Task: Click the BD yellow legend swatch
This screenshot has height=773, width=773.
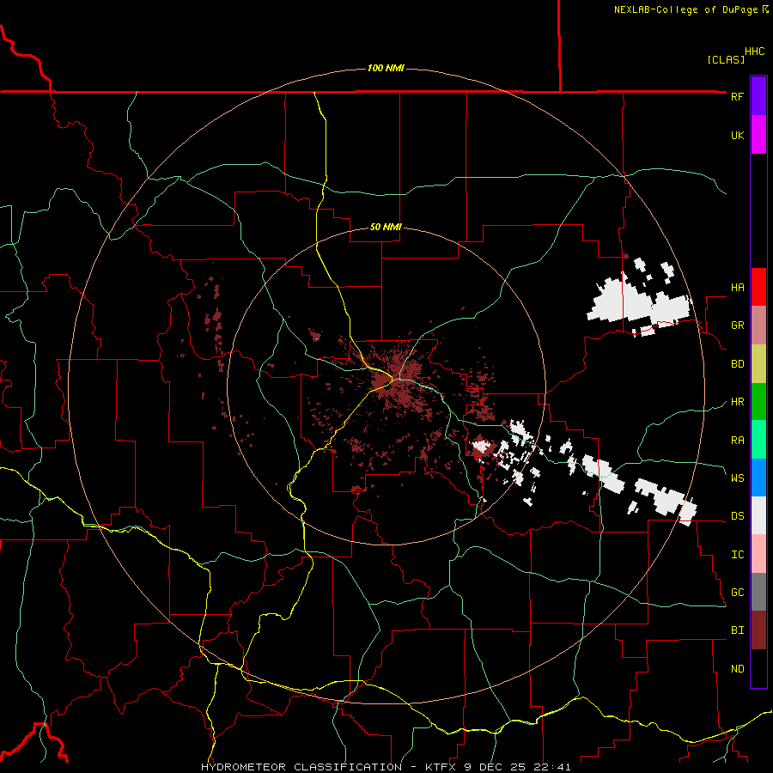Action: [x=758, y=364]
